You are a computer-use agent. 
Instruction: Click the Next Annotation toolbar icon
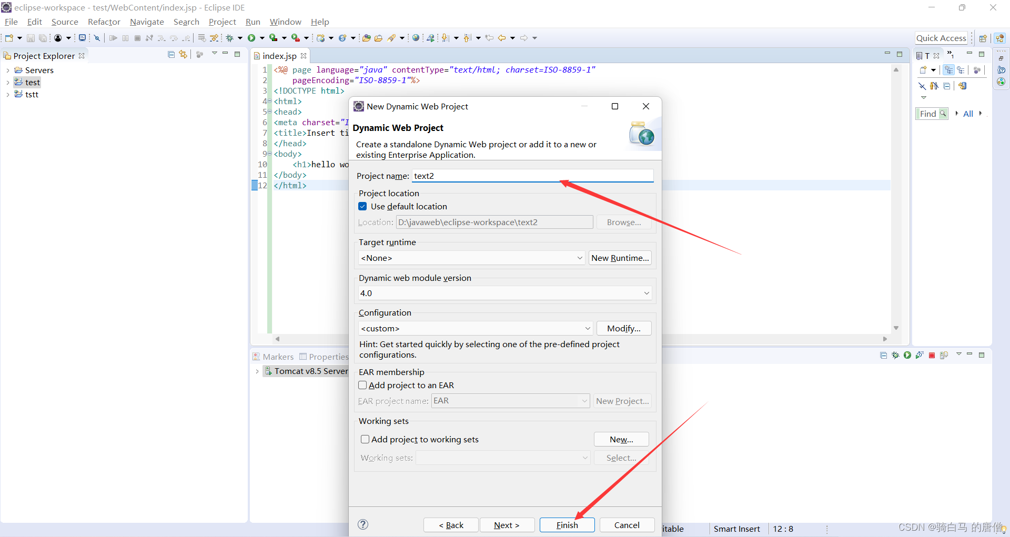(446, 38)
